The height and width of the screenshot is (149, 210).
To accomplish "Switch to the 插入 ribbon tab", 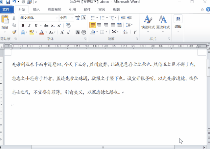I will point(36,10).
